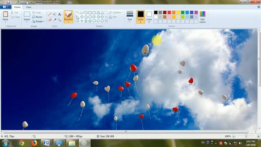Viewport: 261px width, 147px height.
Task: Choose the Oval callout shape
Action: point(98,21)
